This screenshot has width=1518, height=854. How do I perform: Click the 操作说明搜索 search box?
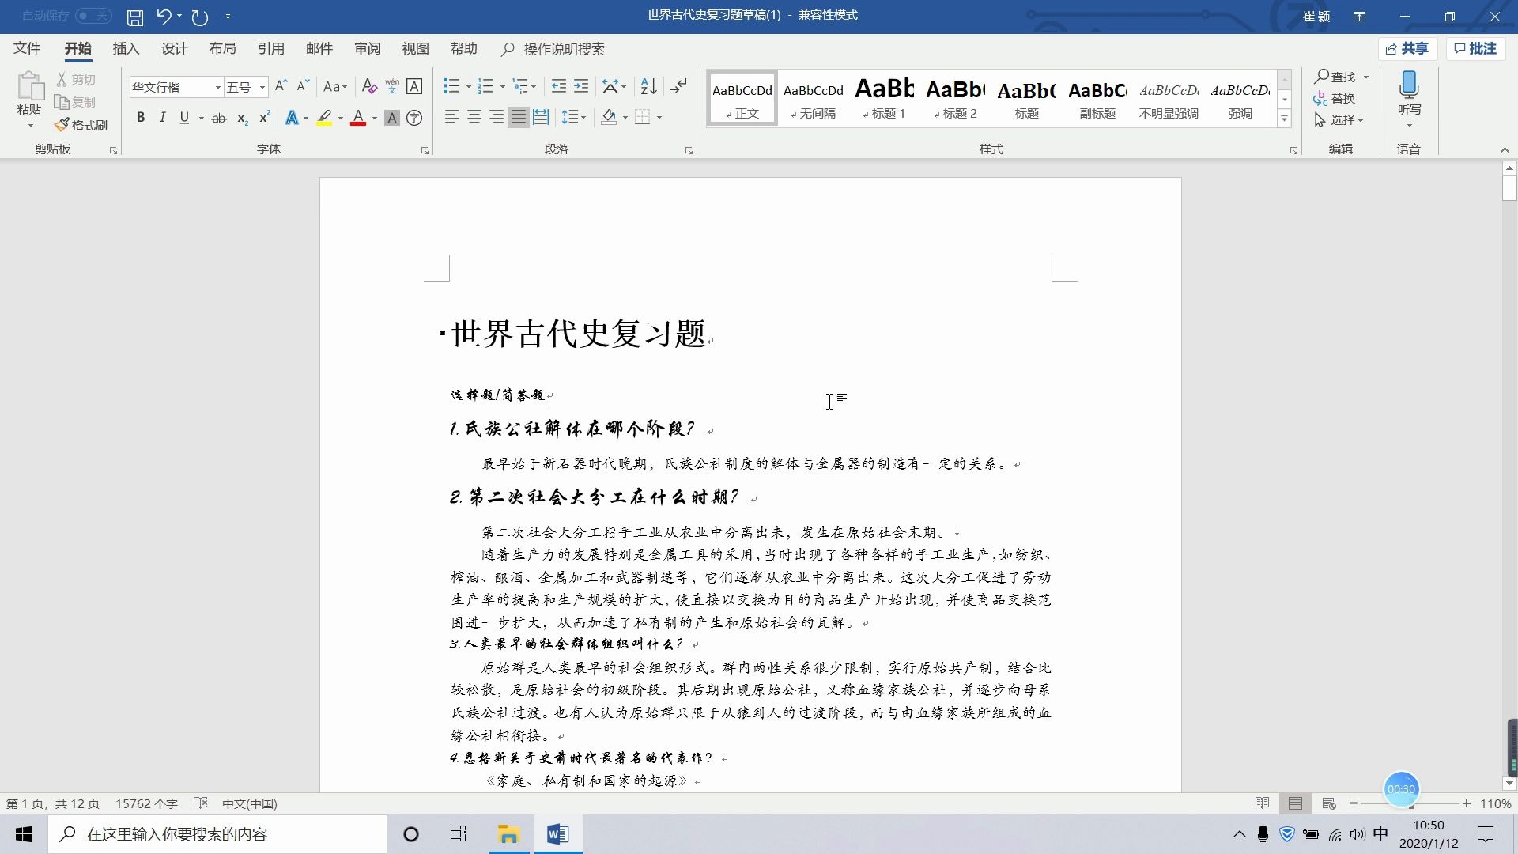coord(553,49)
